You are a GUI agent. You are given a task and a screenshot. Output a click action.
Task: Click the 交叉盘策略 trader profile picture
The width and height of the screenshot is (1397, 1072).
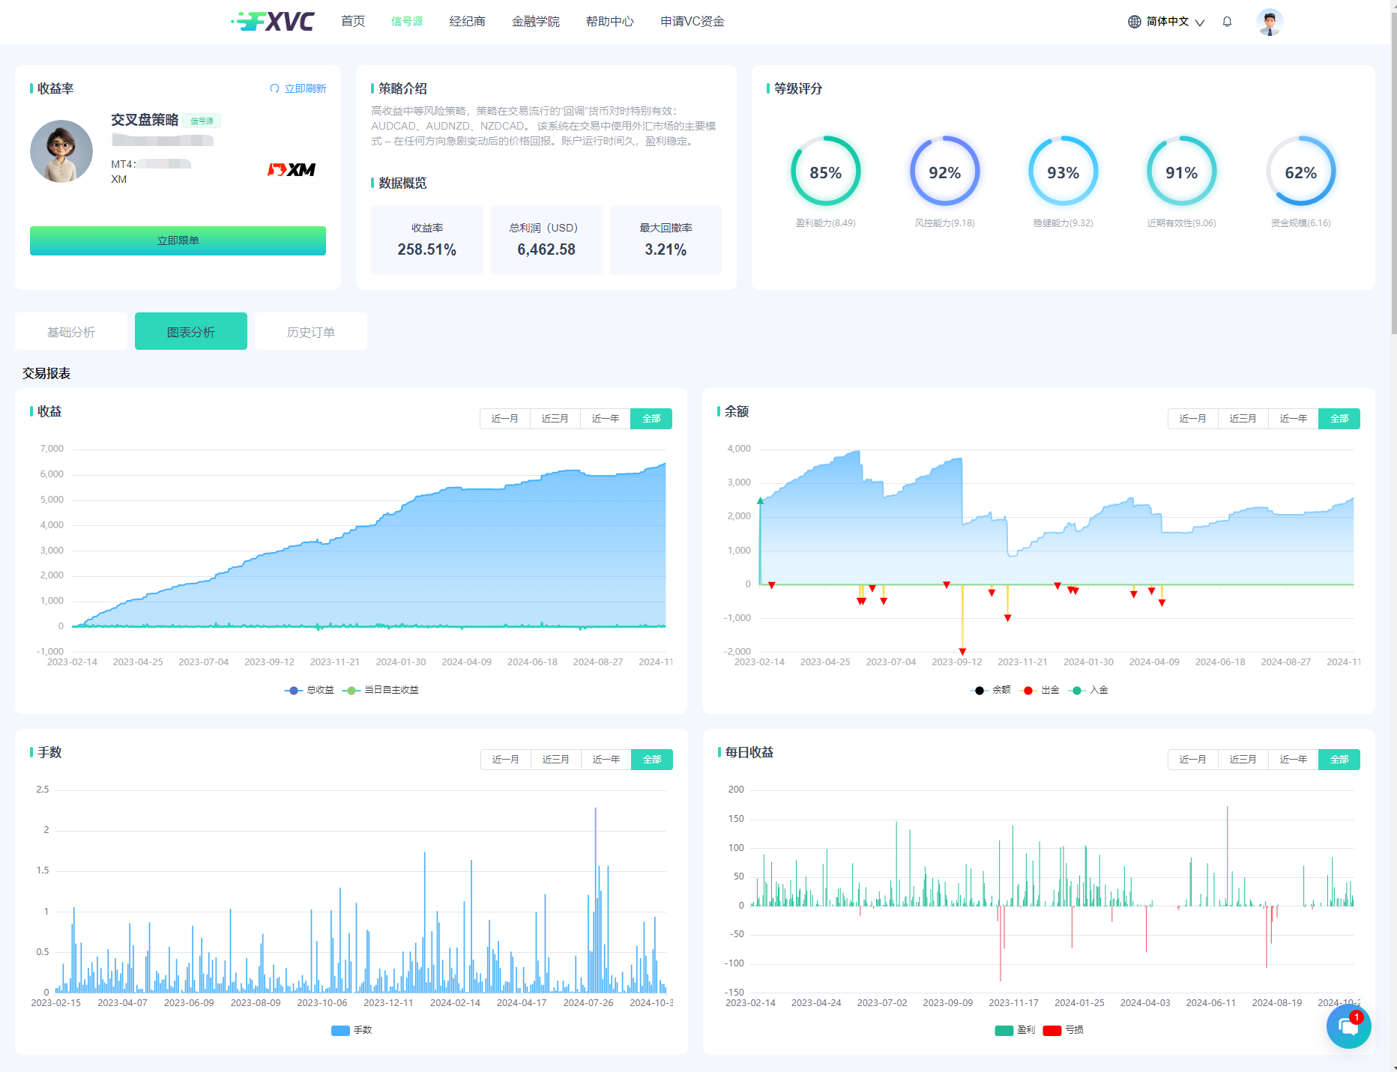[61, 151]
